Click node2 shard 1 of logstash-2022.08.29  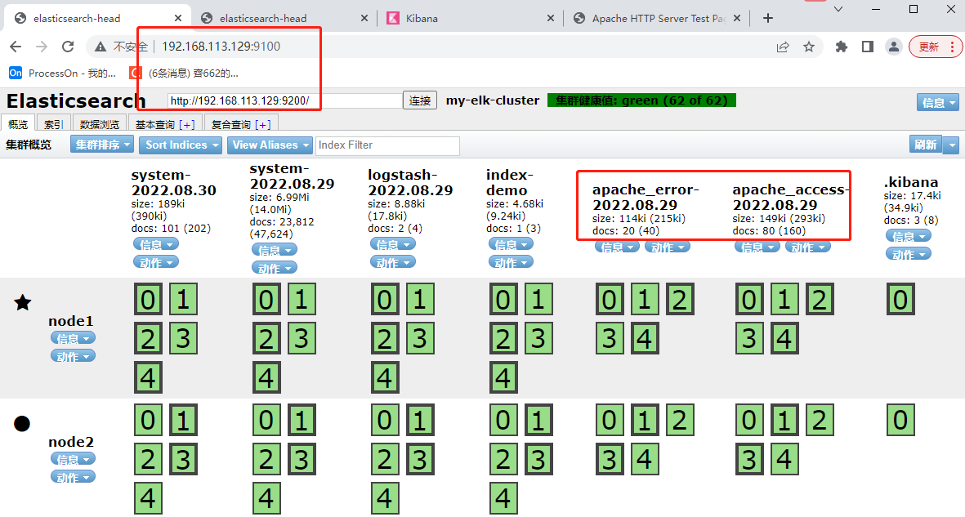(x=420, y=420)
